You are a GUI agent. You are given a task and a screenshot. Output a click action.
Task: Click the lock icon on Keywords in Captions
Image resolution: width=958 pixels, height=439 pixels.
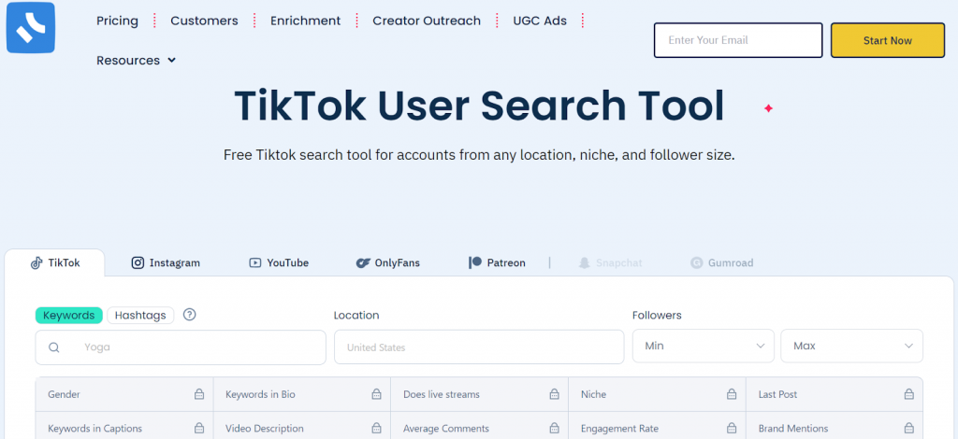(x=199, y=428)
